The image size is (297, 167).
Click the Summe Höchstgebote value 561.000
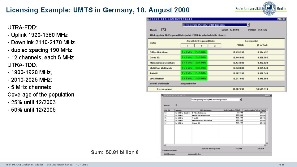click(x=239, y=149)
